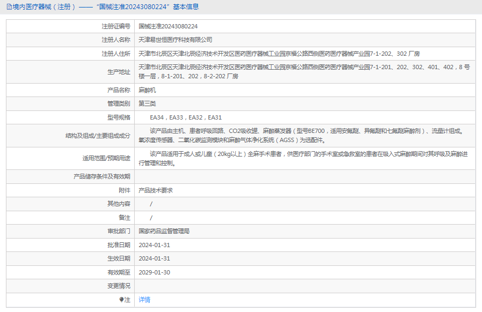The width and height of the screenshot is (482, 312).
Task: Select the 产品储存条件及有效期 label
Action: point(102,176)
